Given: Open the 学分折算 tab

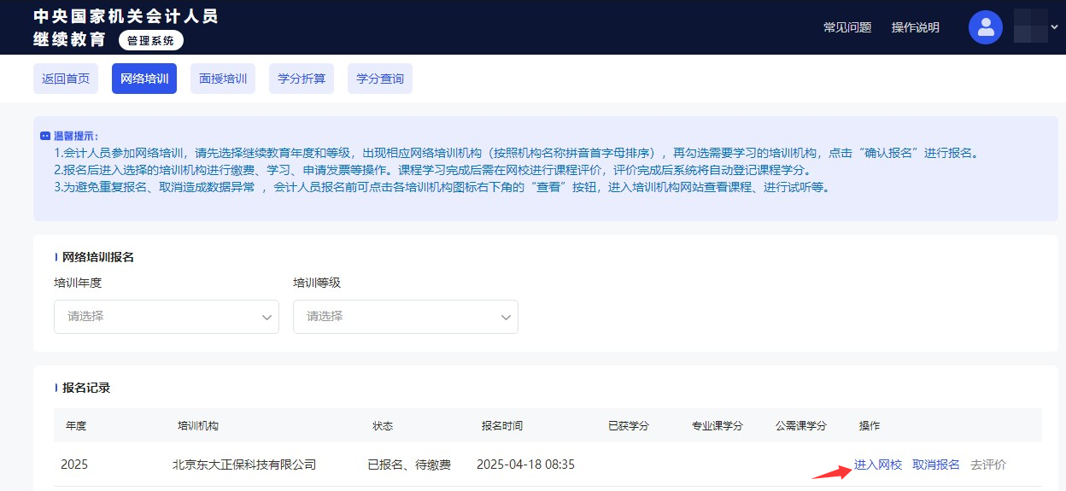Looking at the screenshot, I should (302, 79).
